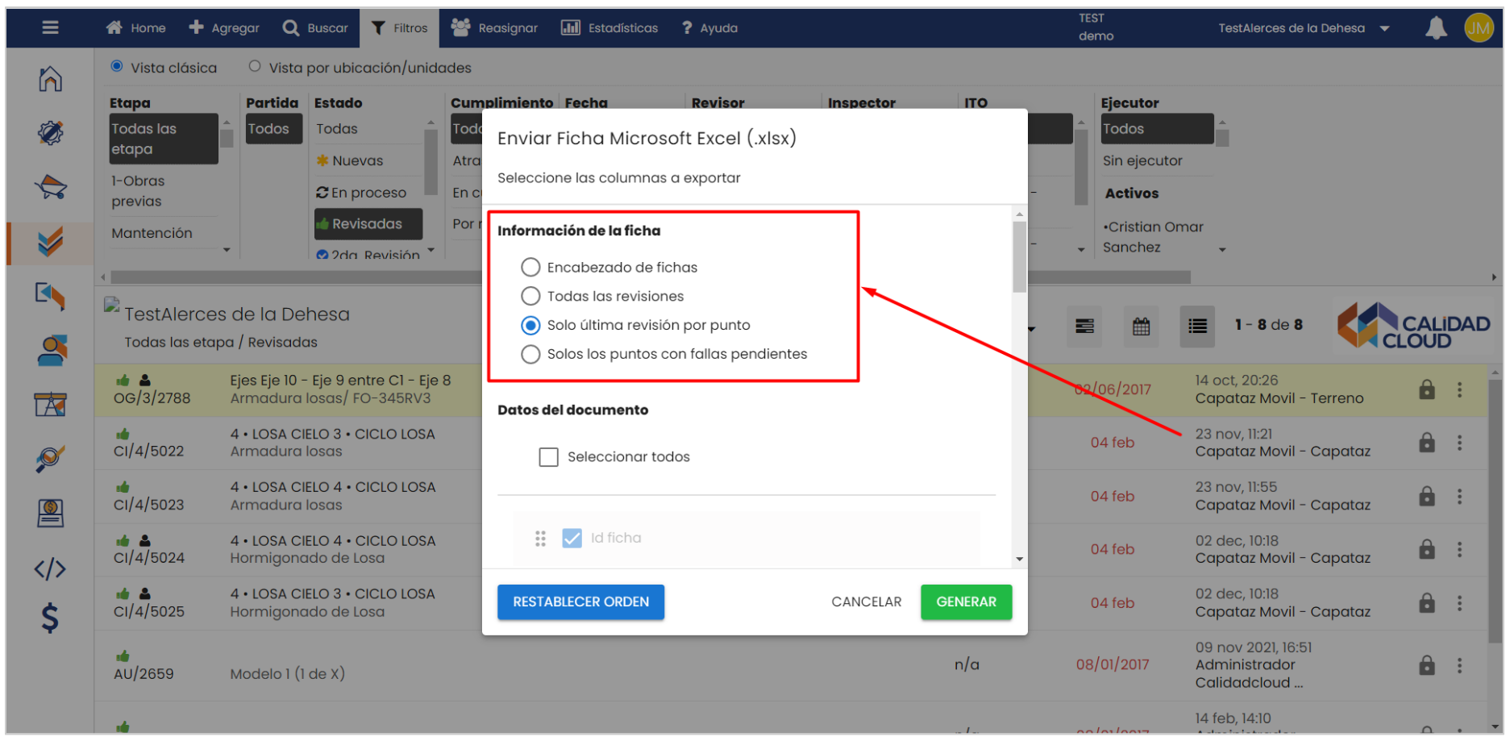Check the 'Seleccionar todos' checkbox
The width and height of the screenshot is (1510, 741).
tap(549, 457)
